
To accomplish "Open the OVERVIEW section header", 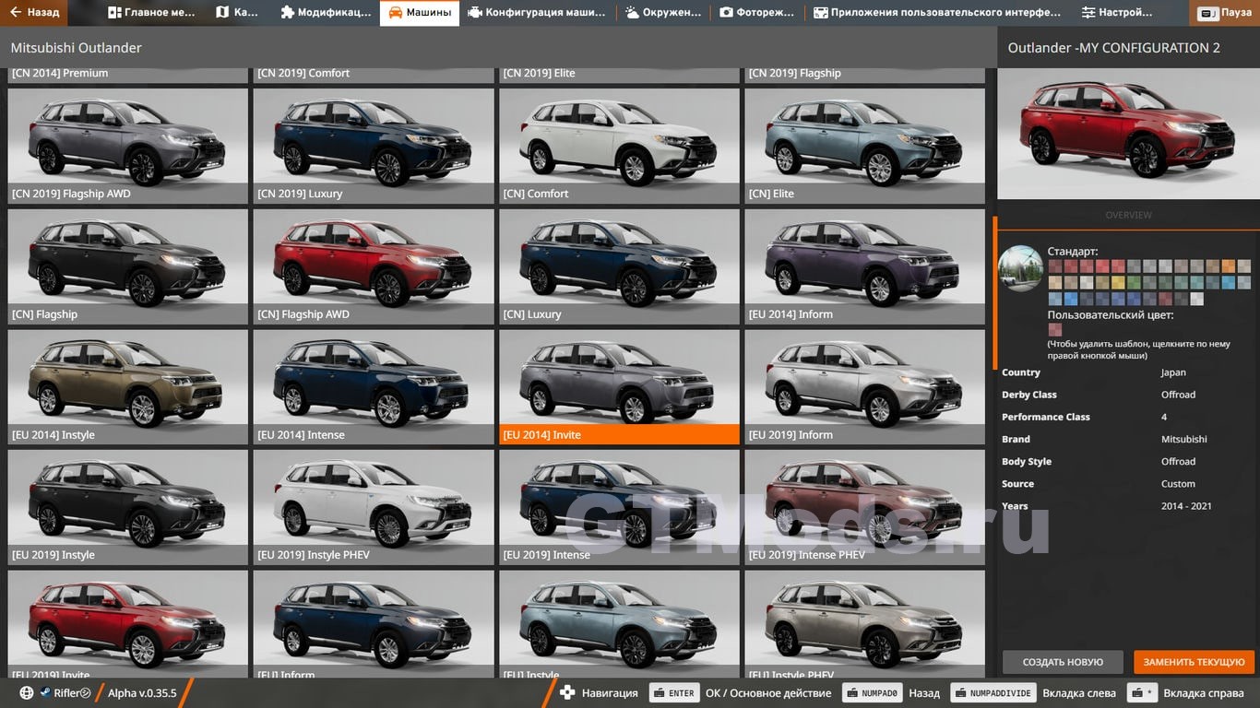I will pyautogui.click(x=1128, y=215).
